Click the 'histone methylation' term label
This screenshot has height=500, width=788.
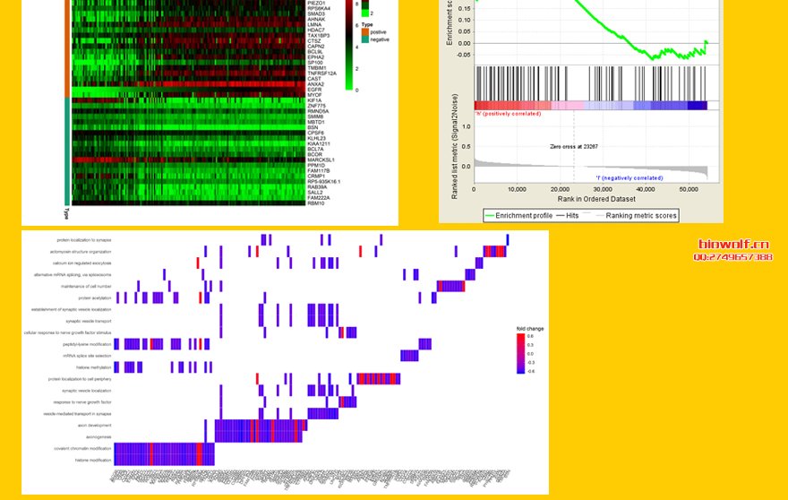pos(93,367)
